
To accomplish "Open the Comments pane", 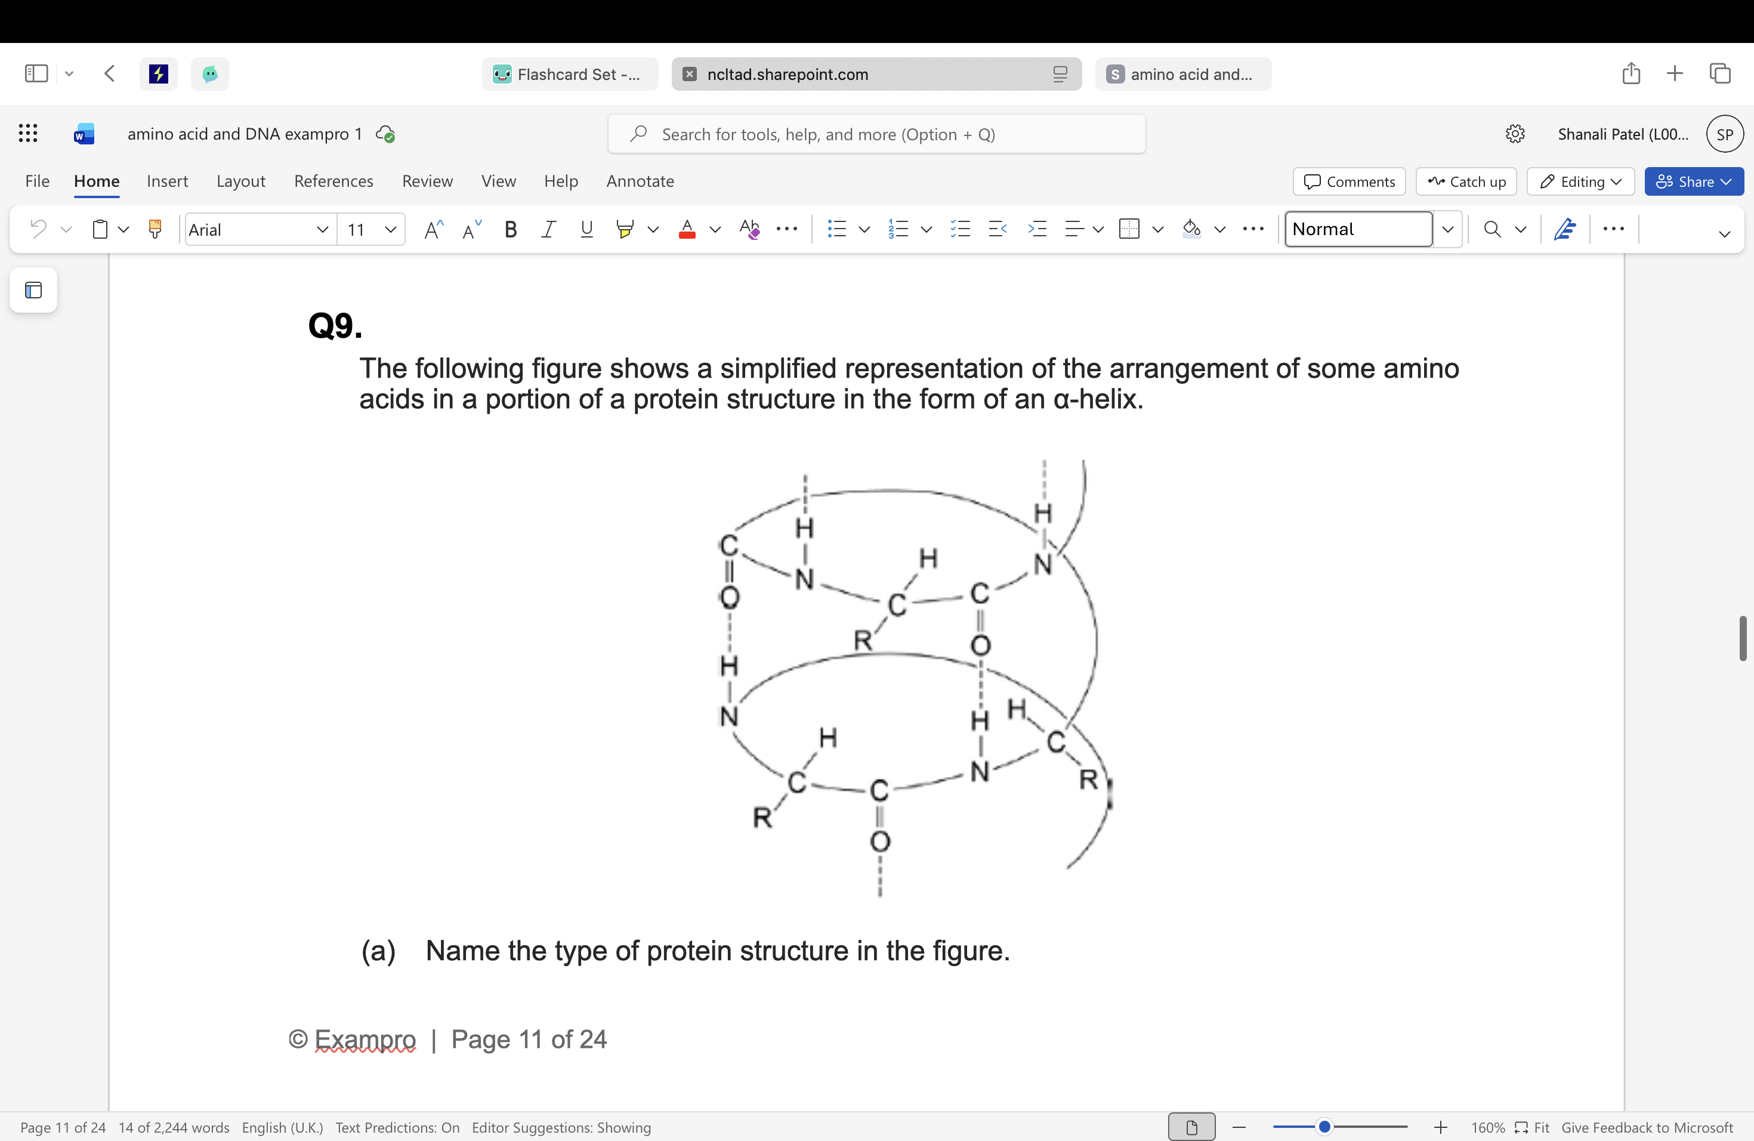I will click(x=1349, y=181).
